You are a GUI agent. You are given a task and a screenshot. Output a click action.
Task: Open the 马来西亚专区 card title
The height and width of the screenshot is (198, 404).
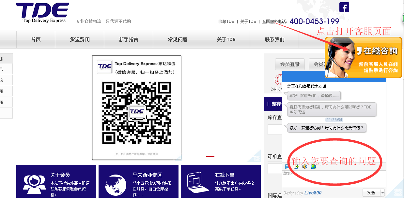click(x=147, y=175)
